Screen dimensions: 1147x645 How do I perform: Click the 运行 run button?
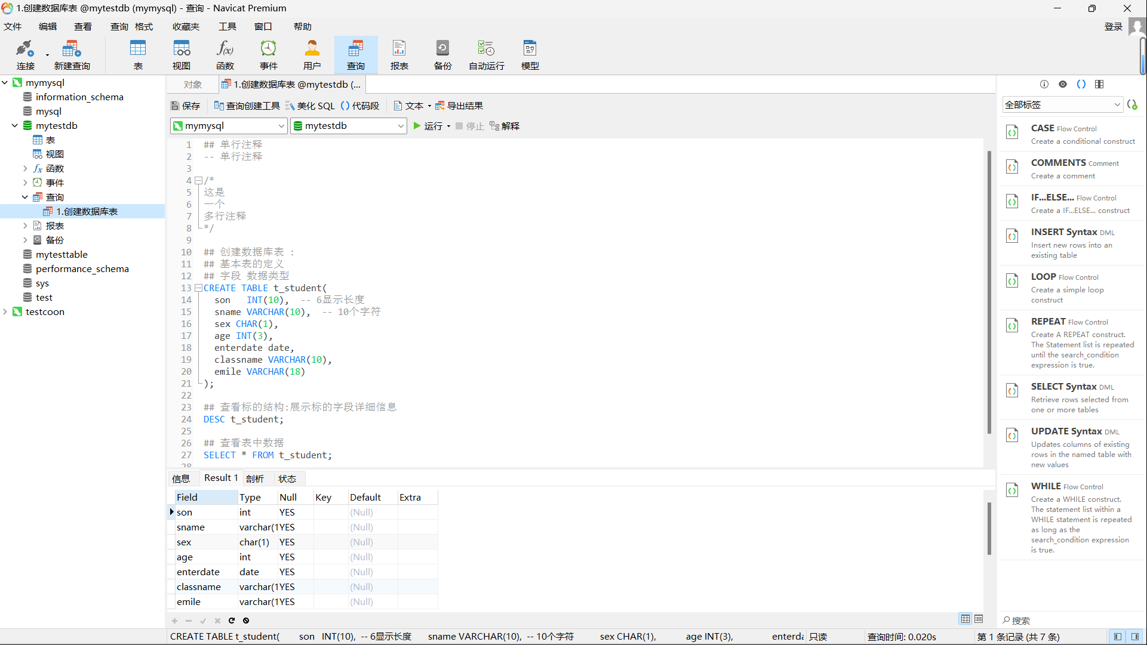[428, 126]
